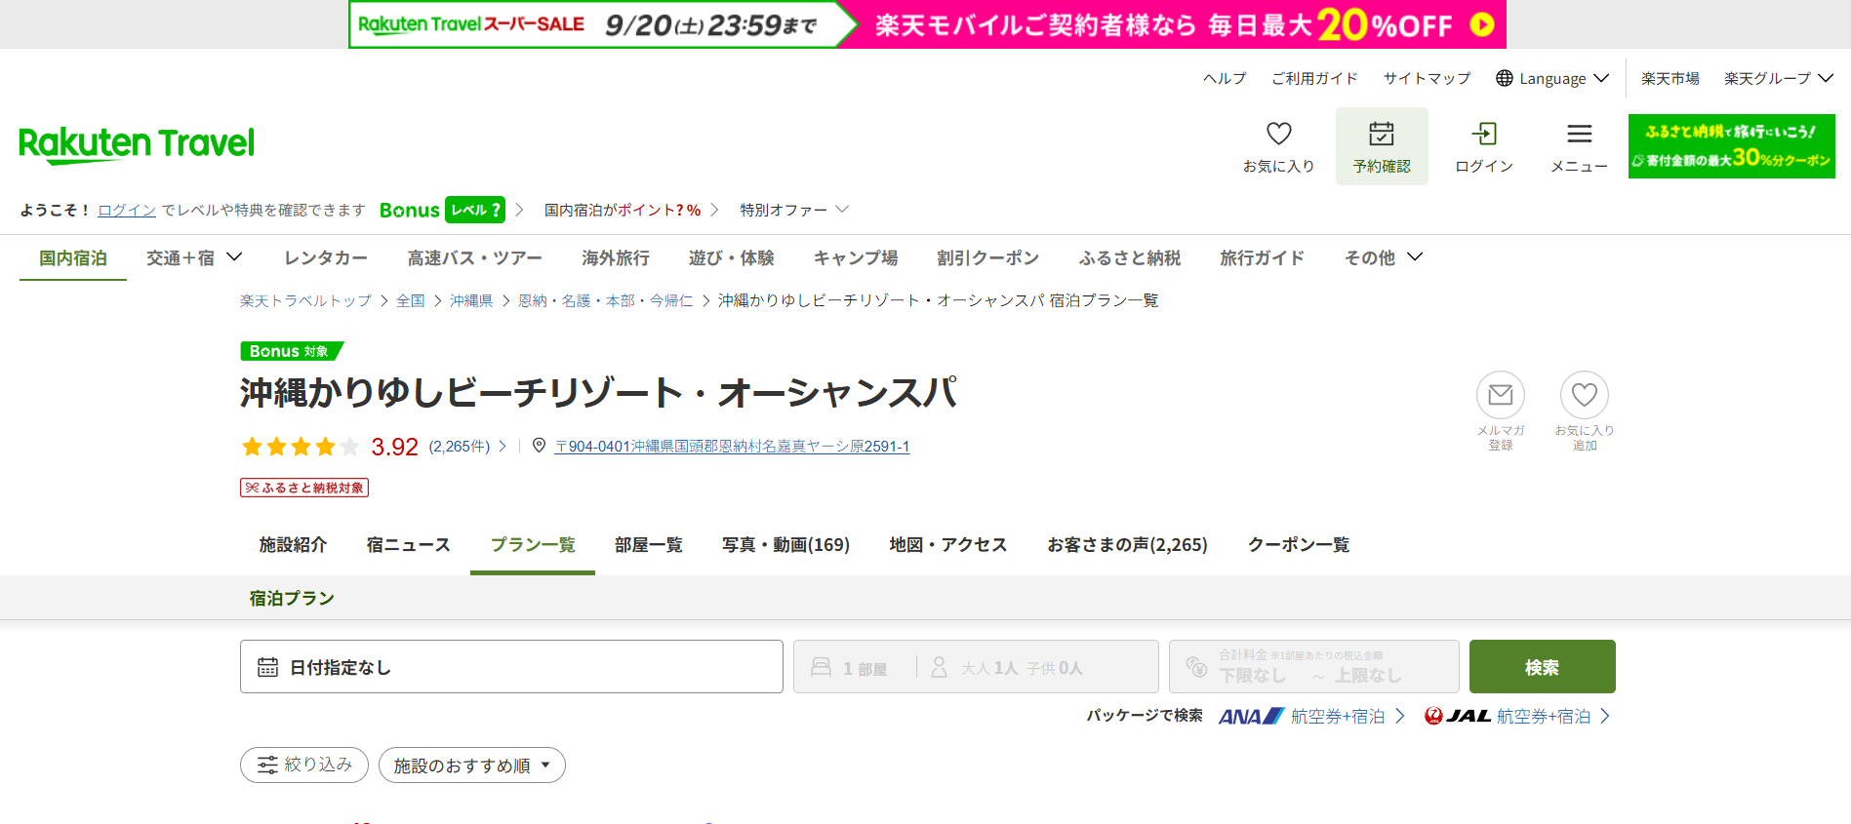1851x824 pixels.
Task: Click the ログイン door icon
Action: [x=1483, y=135]
